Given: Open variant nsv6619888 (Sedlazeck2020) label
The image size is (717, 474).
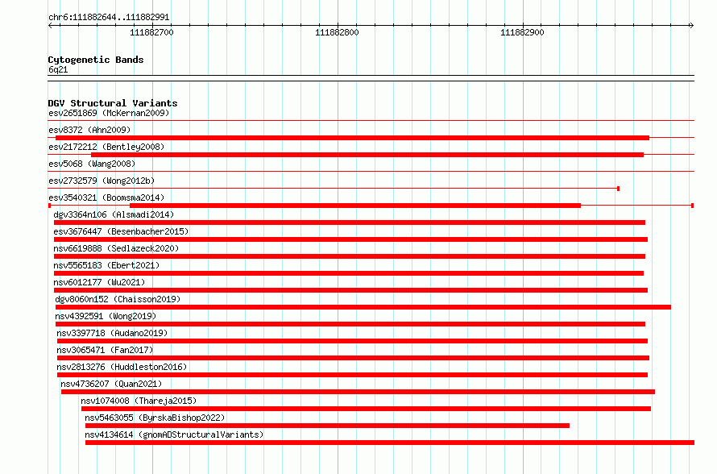Looking at the screenshot, I should [x=116, y=248].
